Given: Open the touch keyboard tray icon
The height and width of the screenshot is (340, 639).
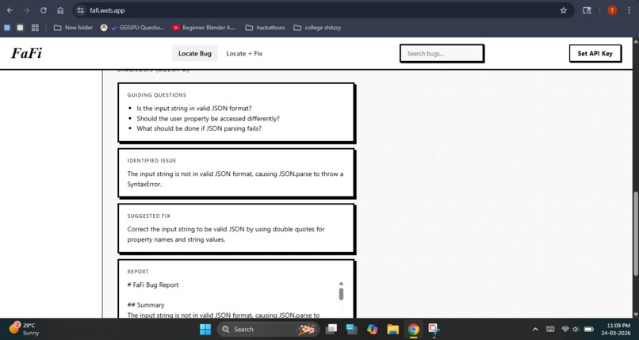Looking at the screenshot, I should (x=550, y=329).
